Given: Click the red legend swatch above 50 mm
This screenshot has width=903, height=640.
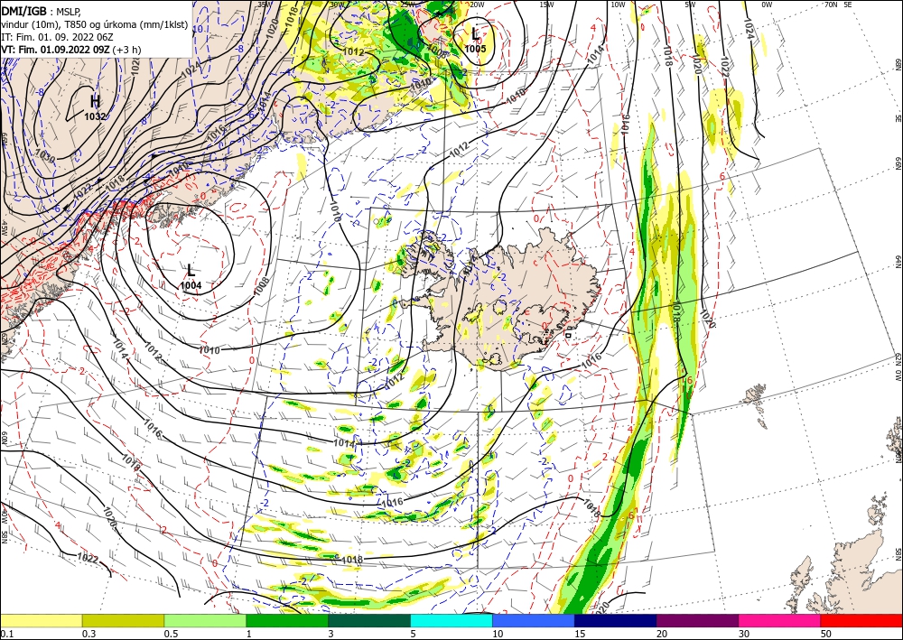Looking at the screenshot, I should click(x=861, y=620).
